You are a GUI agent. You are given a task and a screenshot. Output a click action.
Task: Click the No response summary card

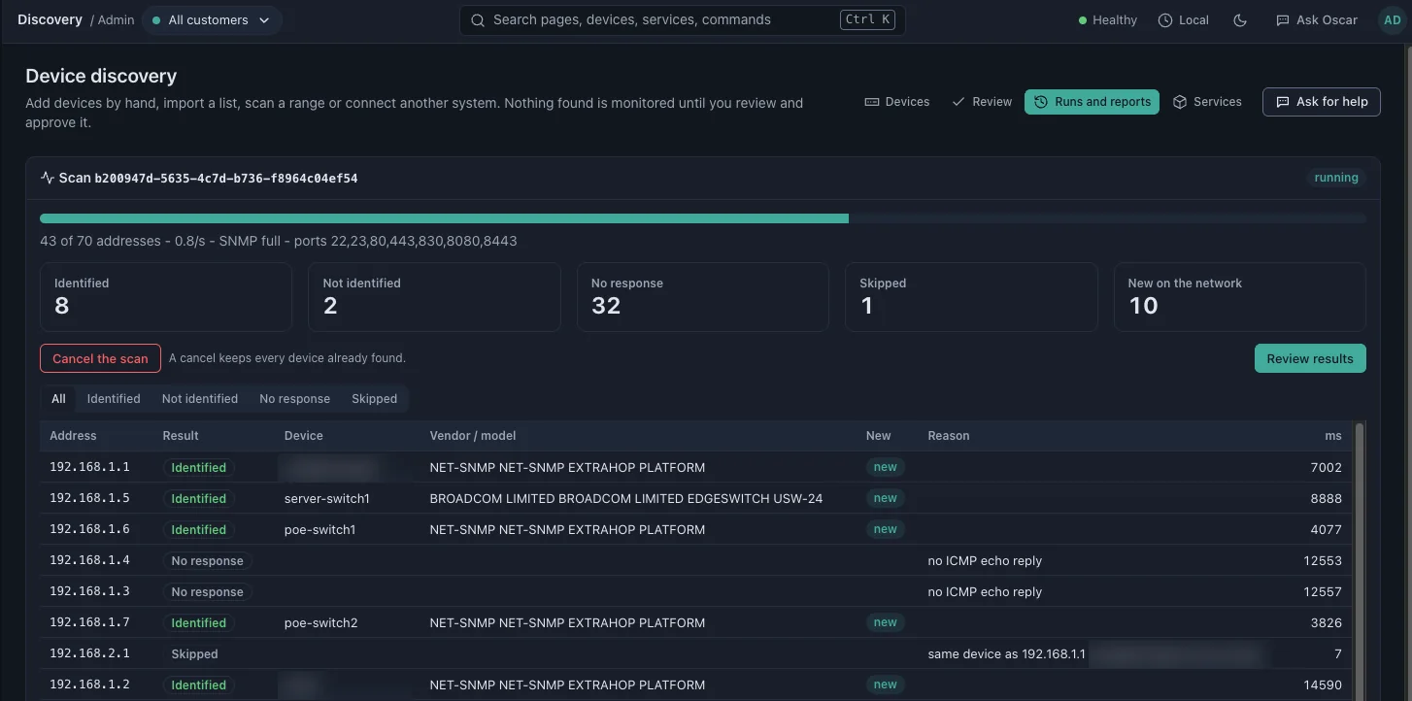click(x=703, y=297)
